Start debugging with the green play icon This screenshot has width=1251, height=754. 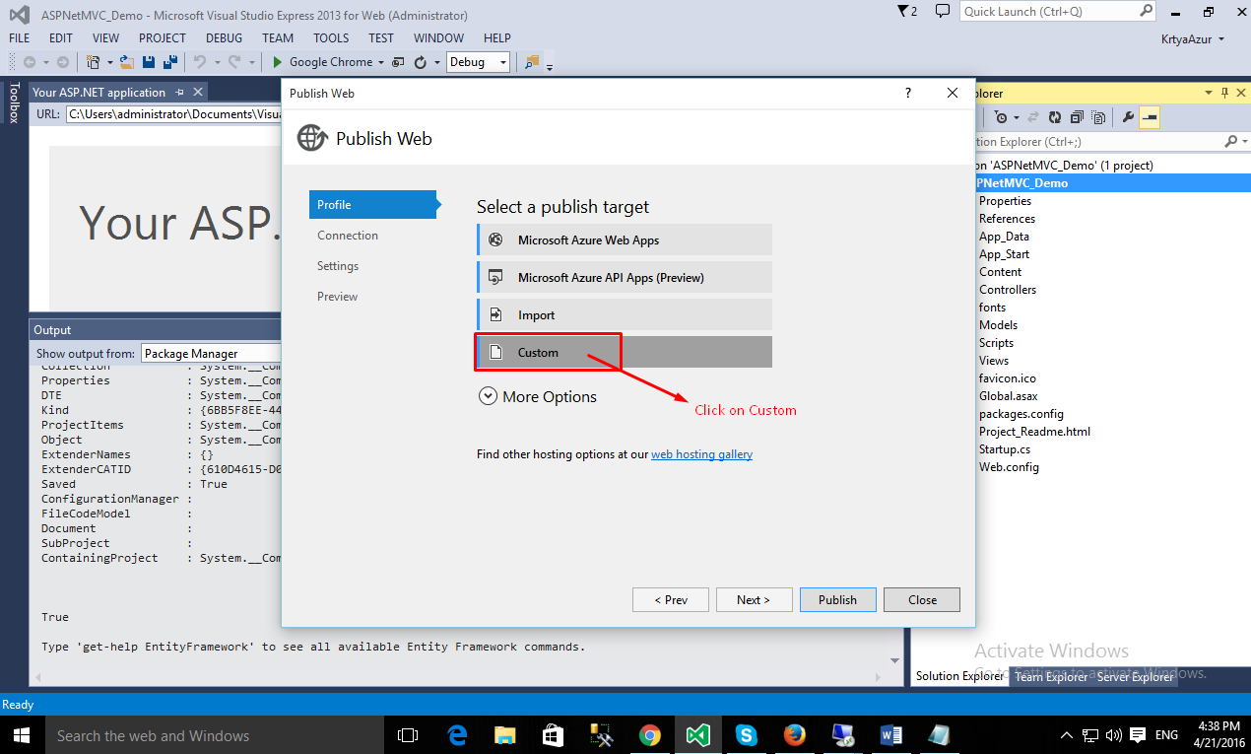tap(278, 62)
